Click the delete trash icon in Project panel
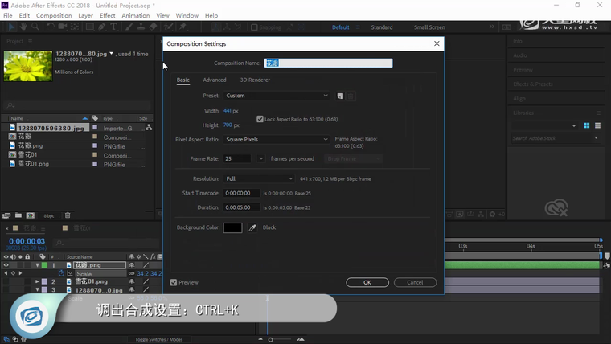611x344 pixels. (x=68, y=215)
